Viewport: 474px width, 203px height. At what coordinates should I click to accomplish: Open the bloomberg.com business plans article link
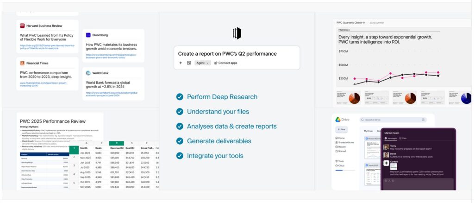111,56
